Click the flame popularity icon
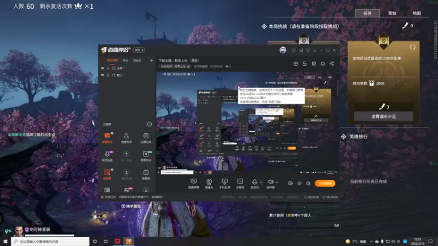438x246 pixels. pos(227,66)
